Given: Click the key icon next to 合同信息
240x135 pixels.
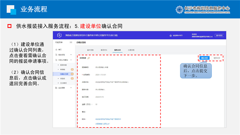Looking at the screenshot, I should click(89, 58).
